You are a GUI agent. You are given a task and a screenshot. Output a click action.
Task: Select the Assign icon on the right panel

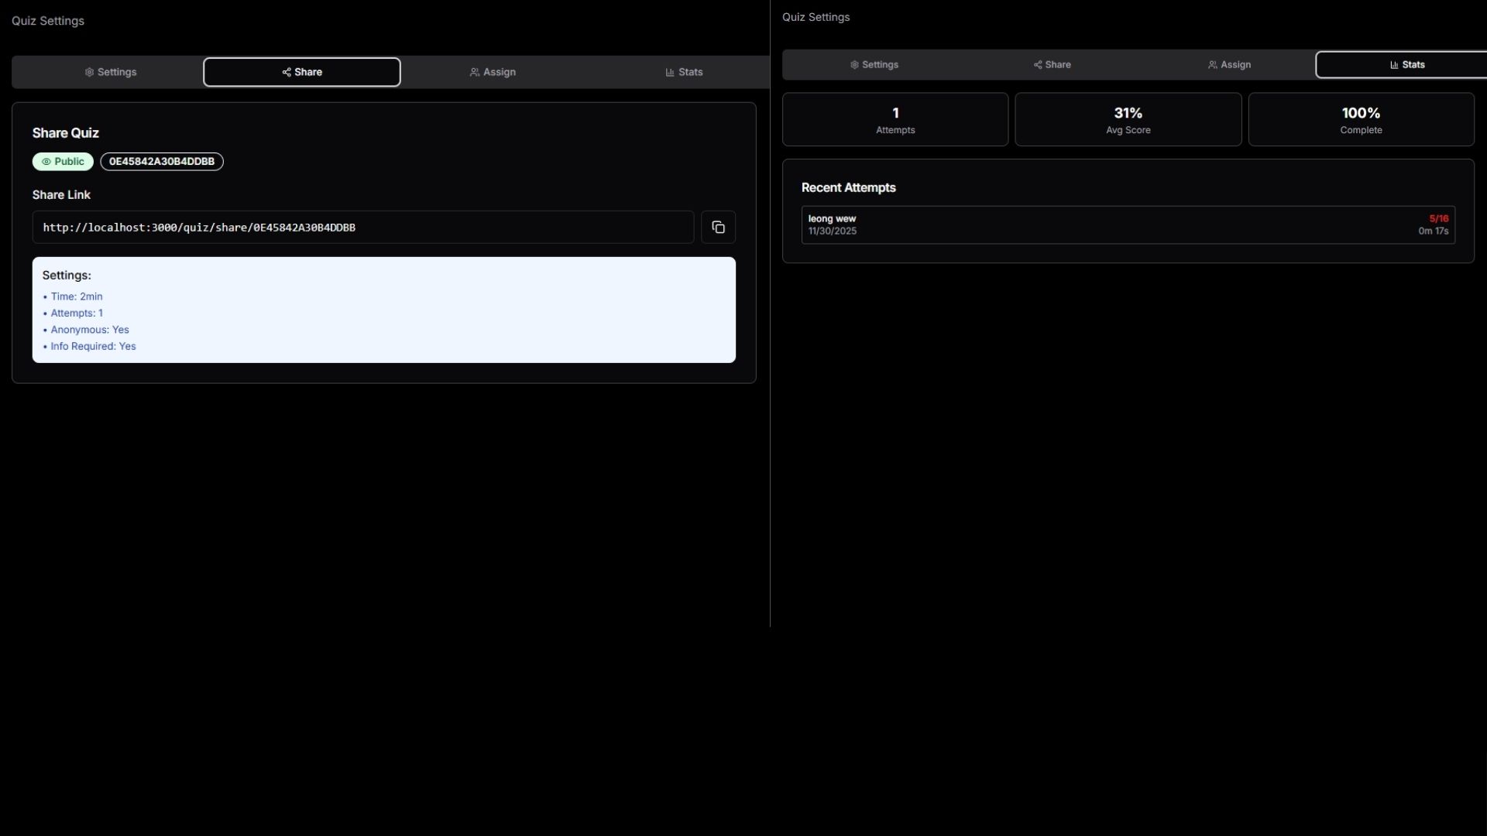[1212, 65]
